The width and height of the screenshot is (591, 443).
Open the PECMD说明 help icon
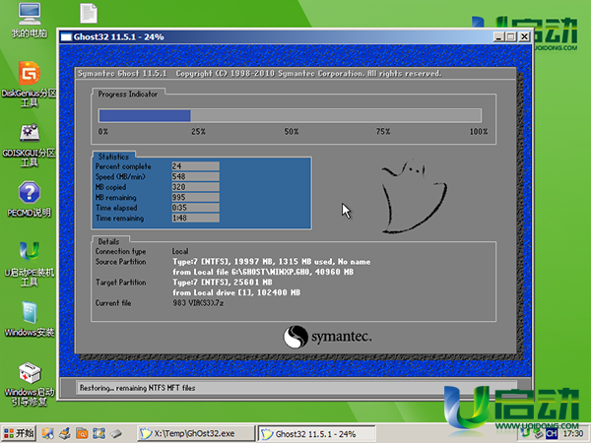pos(29,199)
